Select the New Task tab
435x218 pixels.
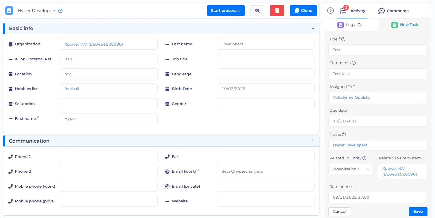point(405,25)
